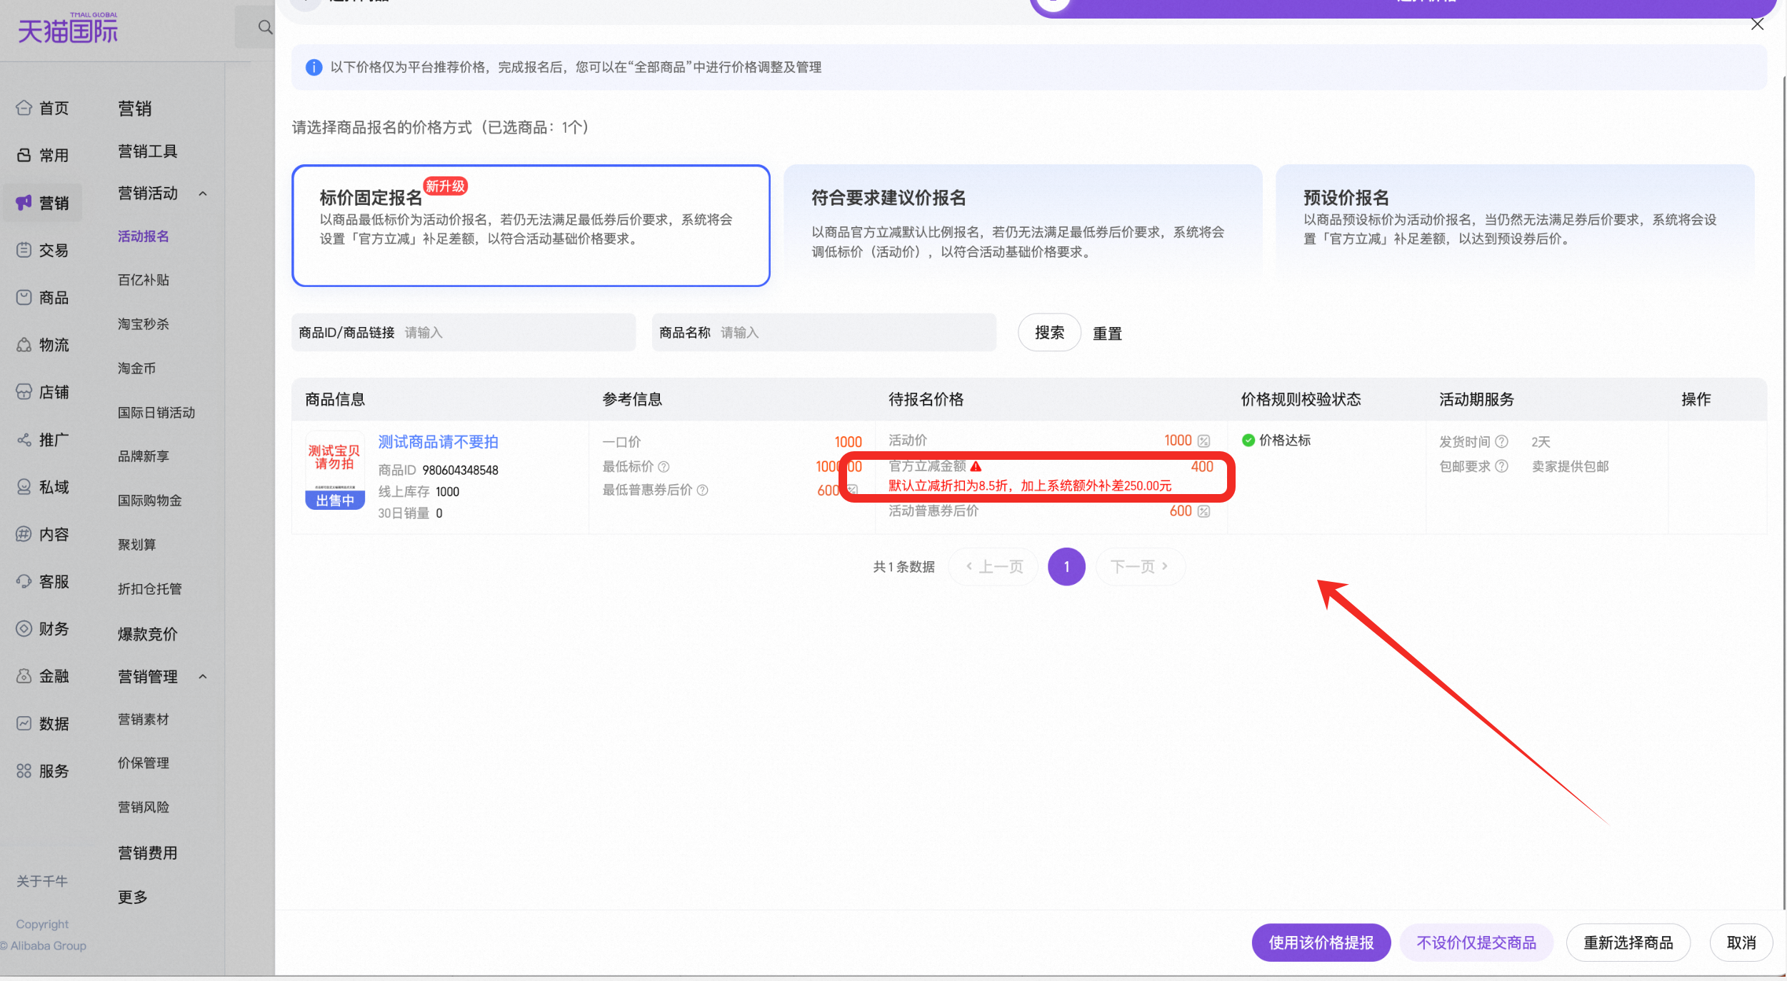The height and width of the screenshot is (981, 1787).
Task: Click 不设价仅提交商品 button
Action: pos(1476,942)
